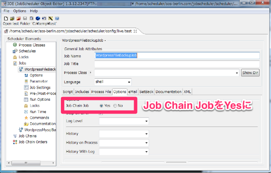Image resolution: width=271 pixels, height=173 pixels.
Task: Click the undo arrow toolbar icon
Action: (x=44, y=19)
